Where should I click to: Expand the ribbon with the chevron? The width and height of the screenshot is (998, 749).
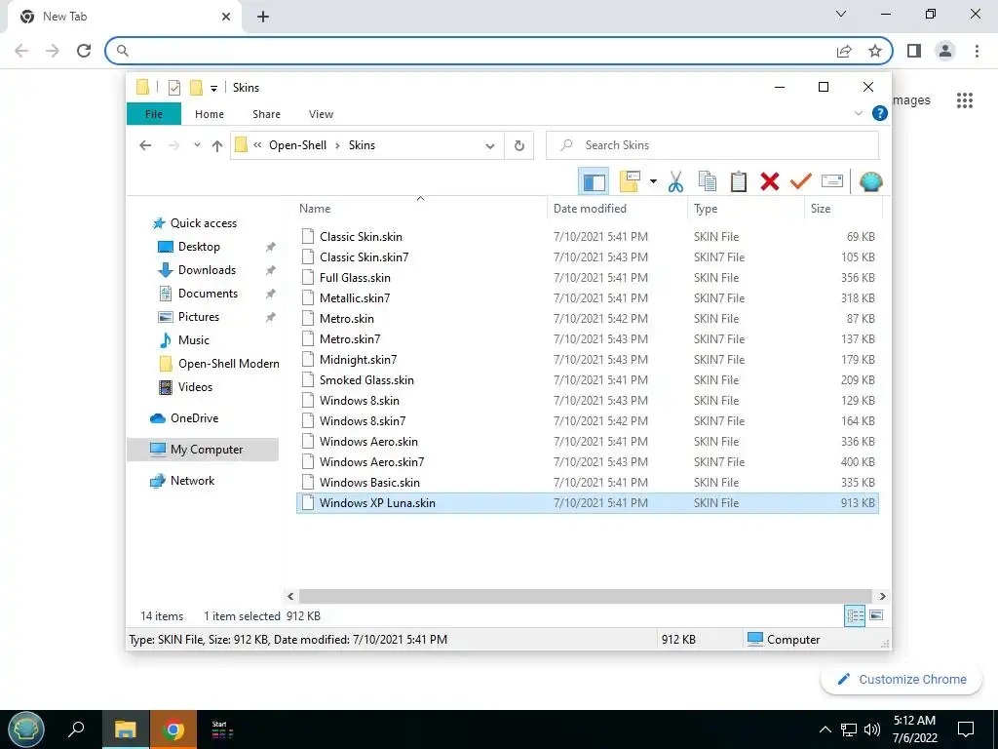858,113
